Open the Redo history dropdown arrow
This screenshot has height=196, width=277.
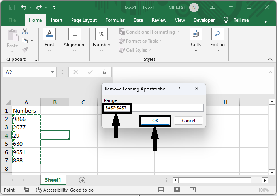point(46,7)
